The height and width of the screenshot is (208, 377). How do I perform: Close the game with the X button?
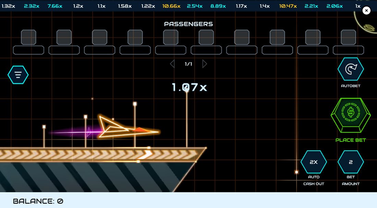point(366,10)
